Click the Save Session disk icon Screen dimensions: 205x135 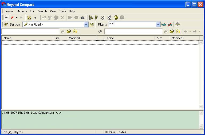92,24
